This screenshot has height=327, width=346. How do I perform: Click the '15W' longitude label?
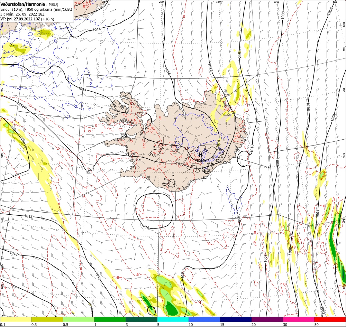[x=219, y=1]
